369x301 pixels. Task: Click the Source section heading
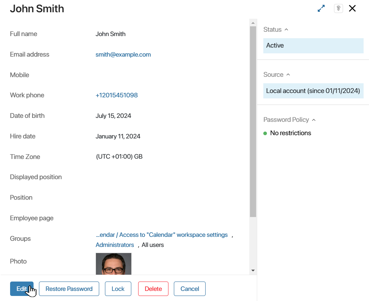pyautogui.click(x=273, y=75)
